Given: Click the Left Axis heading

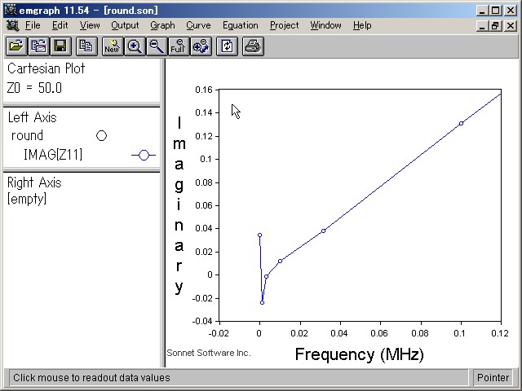Looking at the screenshot, I should (x=33, y=117).
